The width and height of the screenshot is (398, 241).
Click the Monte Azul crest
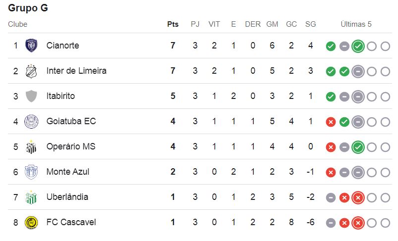[x=32, y=172]
